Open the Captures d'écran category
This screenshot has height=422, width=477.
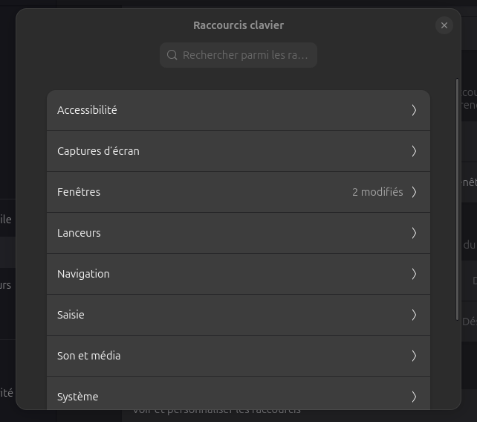pos(223,151)
